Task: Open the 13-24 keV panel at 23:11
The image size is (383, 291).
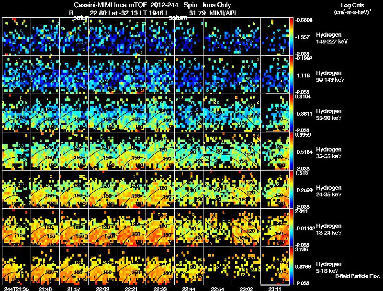Action: click(275, 227)
